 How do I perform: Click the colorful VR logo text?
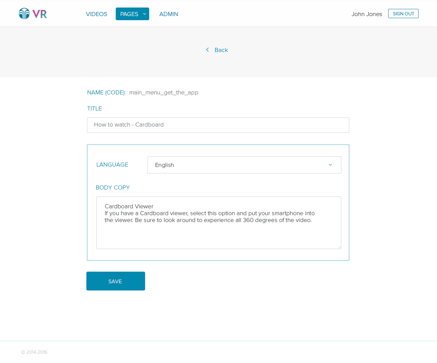40,14
